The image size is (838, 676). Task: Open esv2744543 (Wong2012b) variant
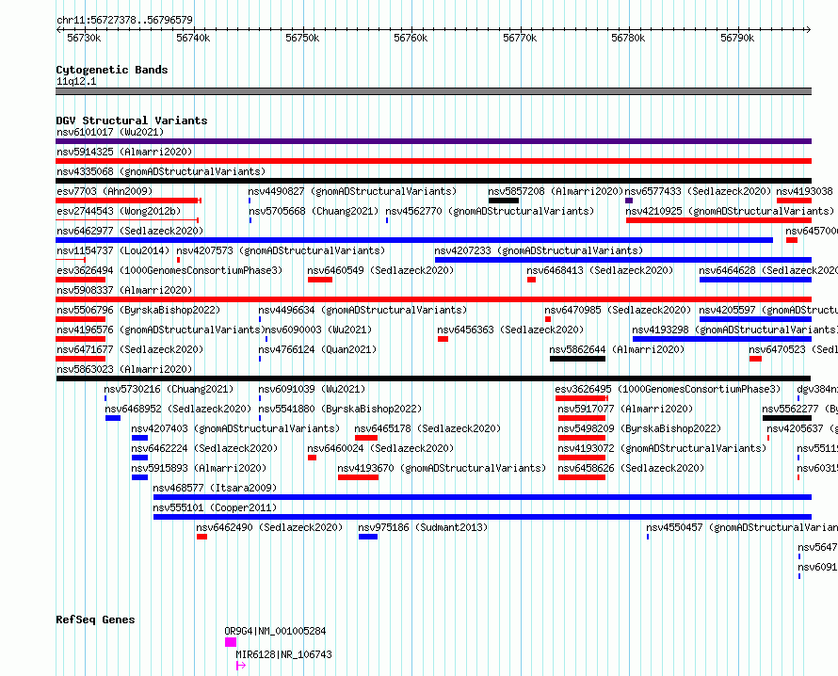(x=119, y=211)
